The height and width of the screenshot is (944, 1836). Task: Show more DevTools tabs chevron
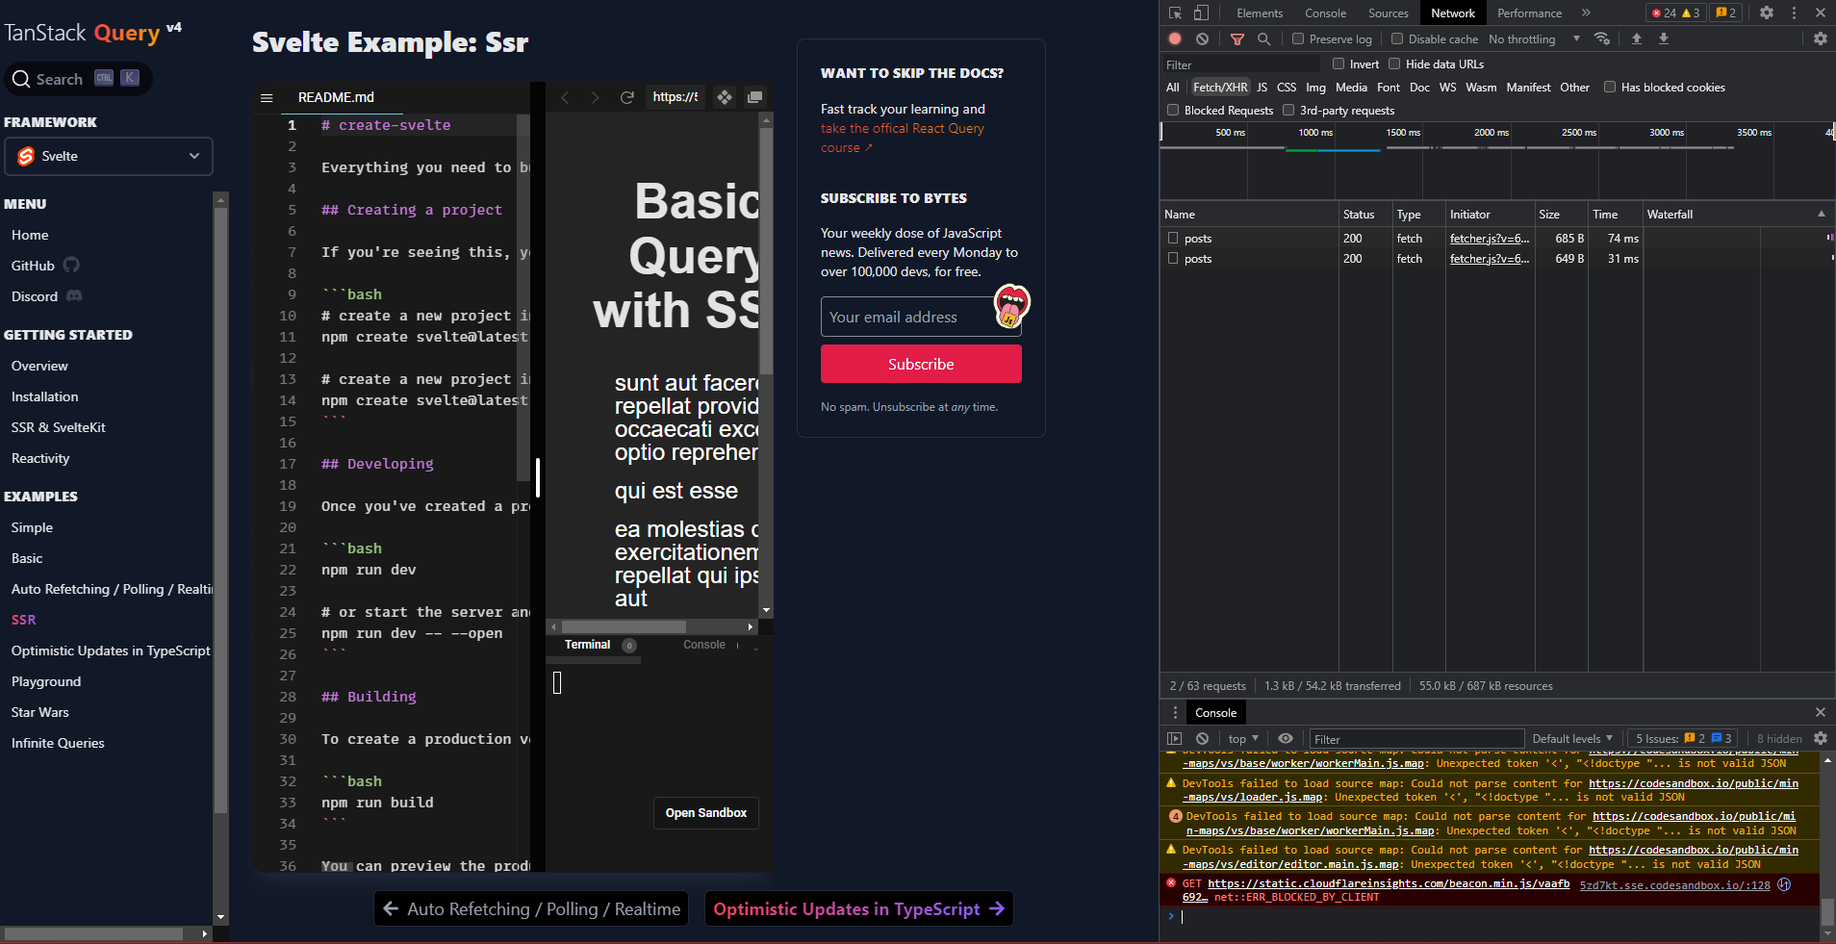point(1586,13)
